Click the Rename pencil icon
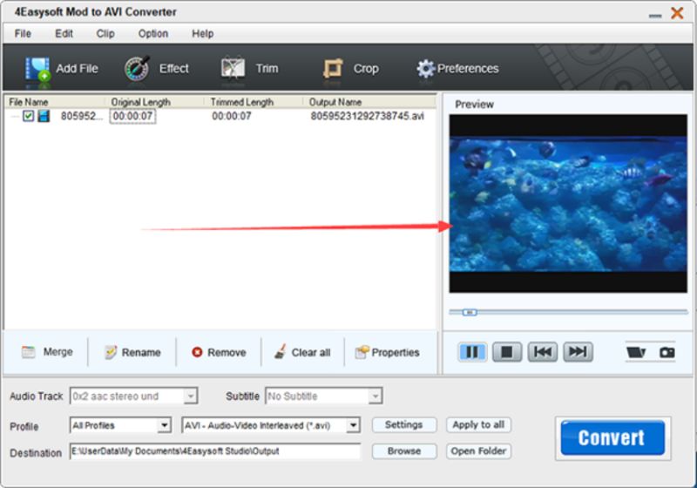 click(x=111, y=352)
